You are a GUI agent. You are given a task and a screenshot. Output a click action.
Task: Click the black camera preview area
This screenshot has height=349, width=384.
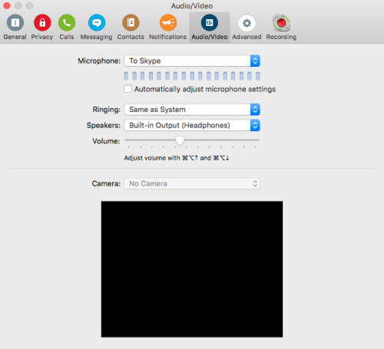[192, 269]
